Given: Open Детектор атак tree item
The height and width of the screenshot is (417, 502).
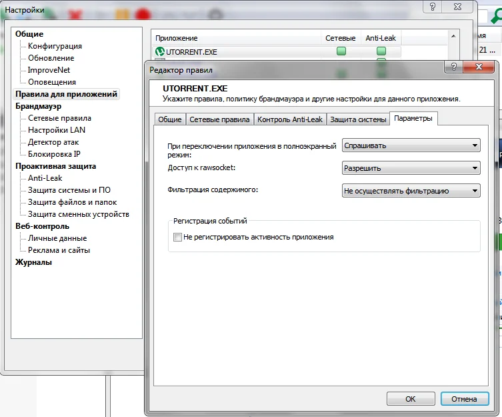Looking at the screenshot, I should (x=53, y=142).
